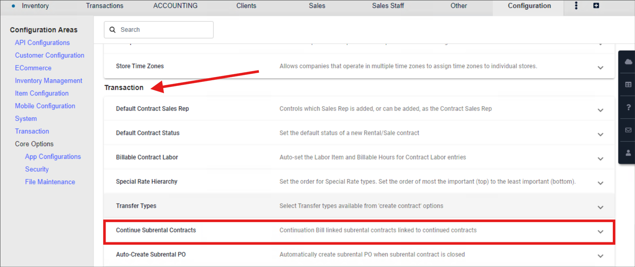Click the cloud icon in right sidebar
The height and width of the screenshot is (267, 635).
(628, 62)
